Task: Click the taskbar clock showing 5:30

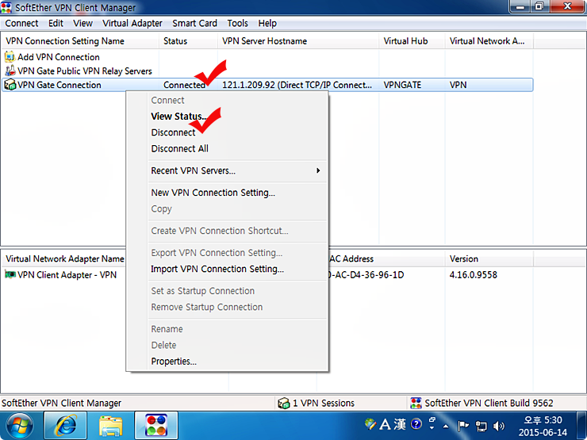Action: point(543,426)
